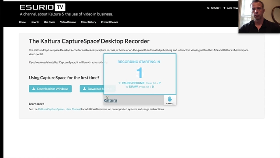The width and height of the screenshot is (280, 158).
Task: Click the heading The Kaltura CaptureSpace Desktop Recorder
Action: (89, 41)
